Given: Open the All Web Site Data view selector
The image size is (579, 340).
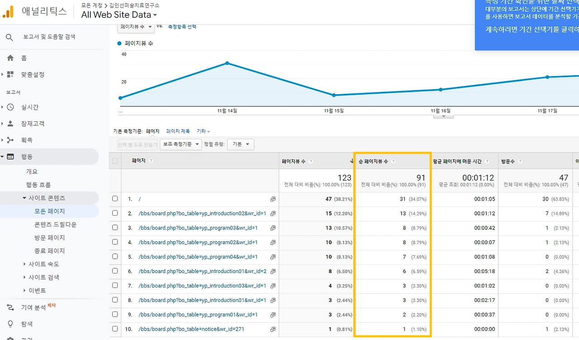Looking at the screenshot, I should point(119,15).
